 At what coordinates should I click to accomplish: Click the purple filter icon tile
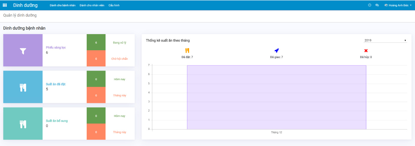coord(23,50)
